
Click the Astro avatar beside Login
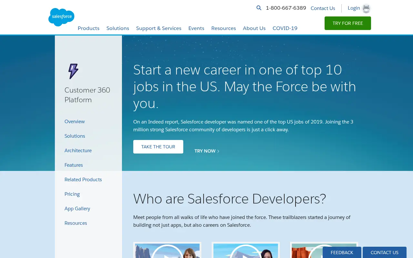[x=366, y=8]
